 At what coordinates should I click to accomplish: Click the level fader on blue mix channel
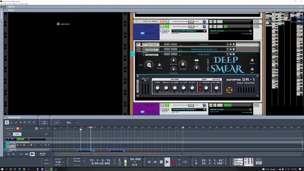[x=191, y=27]
